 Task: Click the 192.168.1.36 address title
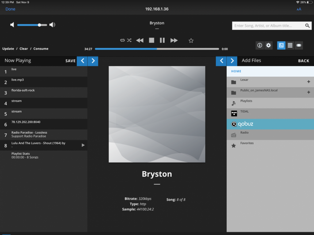(157, 9)
